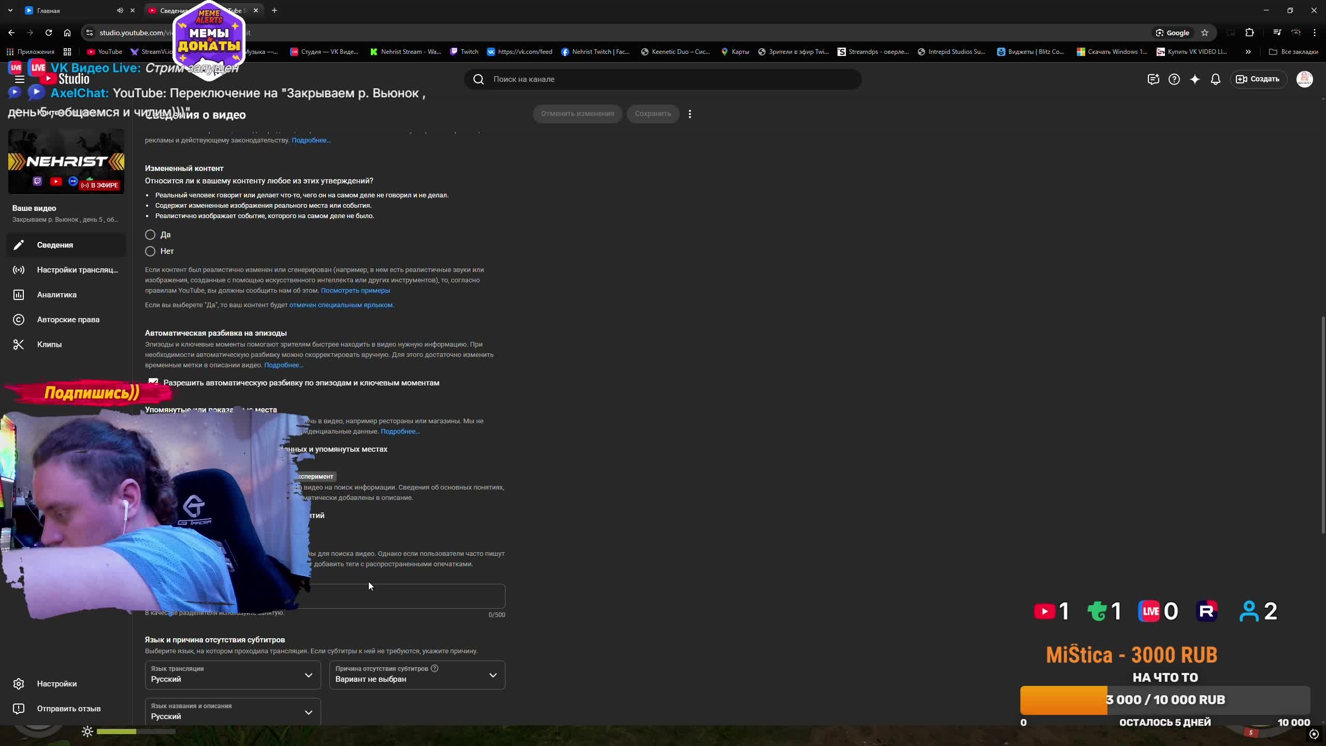The height and width of the screenshot is (746, 1326).
Task: Toggle automatic episode chapters checkbox
Action: (153, 383)
